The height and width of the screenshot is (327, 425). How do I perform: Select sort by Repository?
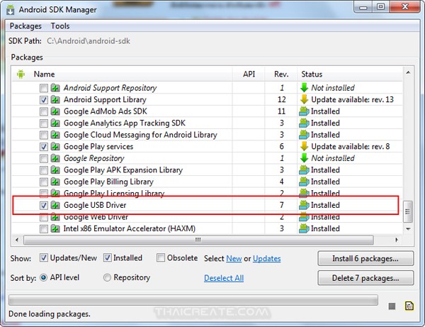coord(107,277)
